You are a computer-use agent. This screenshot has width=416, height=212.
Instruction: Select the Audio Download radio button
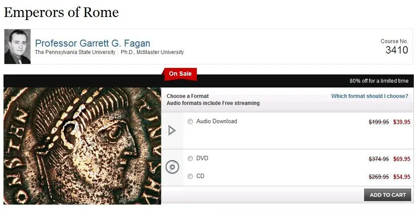190,121
